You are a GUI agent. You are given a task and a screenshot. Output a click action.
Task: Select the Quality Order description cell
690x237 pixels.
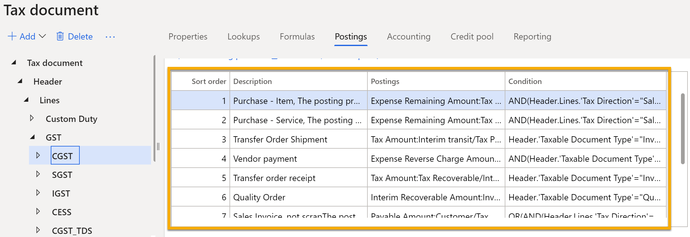(299, 197)
